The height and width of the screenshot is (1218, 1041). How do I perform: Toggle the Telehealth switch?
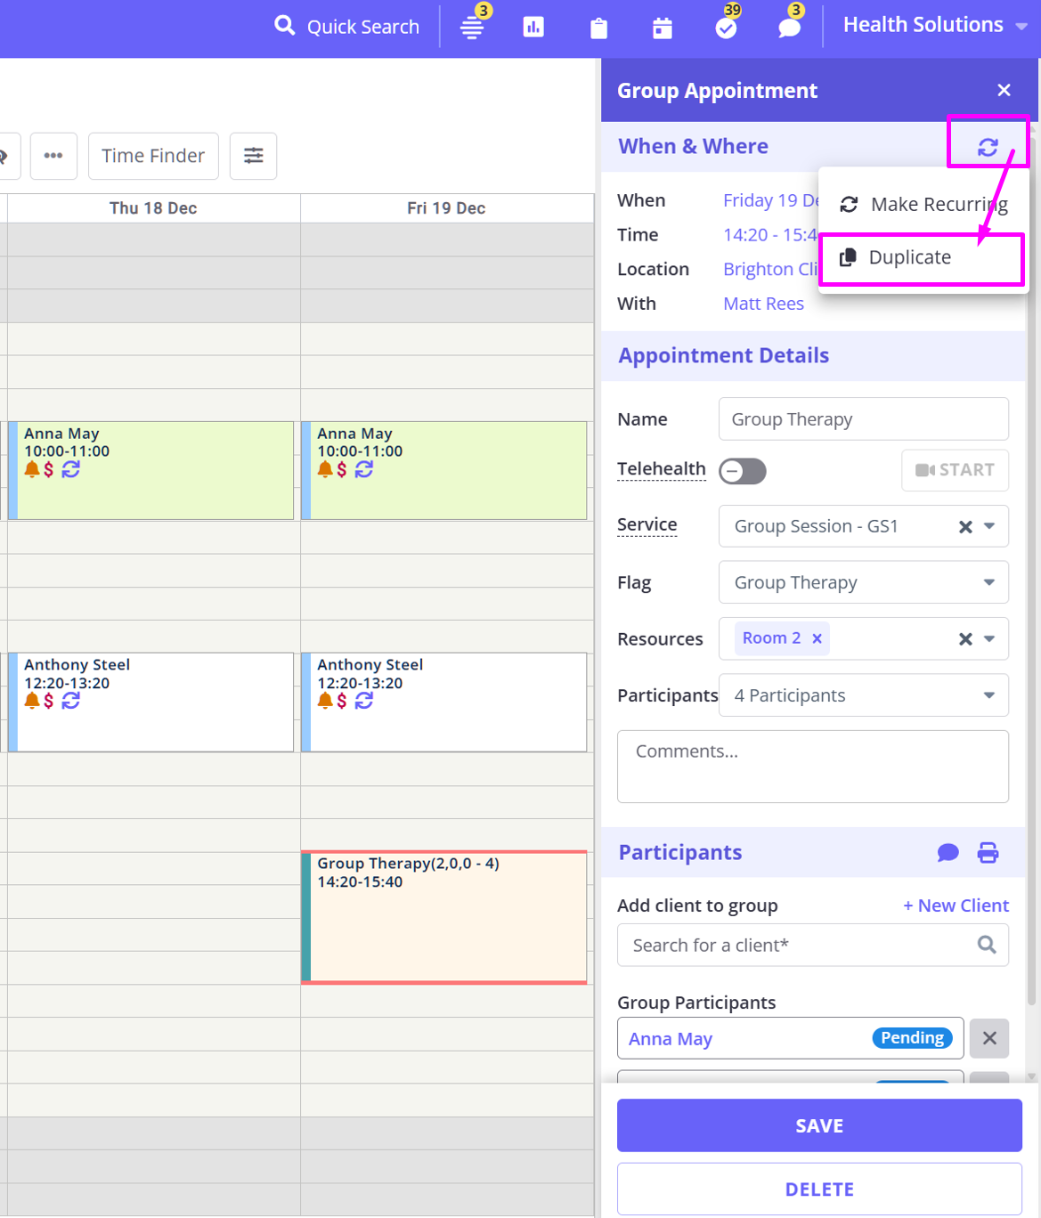click(x=743, y=471)
